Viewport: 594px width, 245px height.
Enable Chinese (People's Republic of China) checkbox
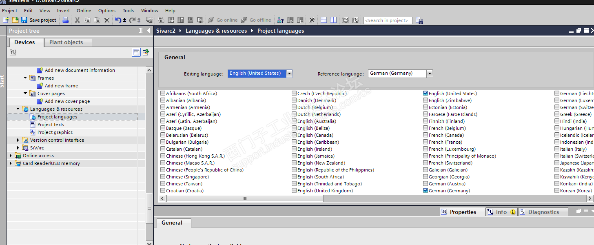(x=163, y=170)
